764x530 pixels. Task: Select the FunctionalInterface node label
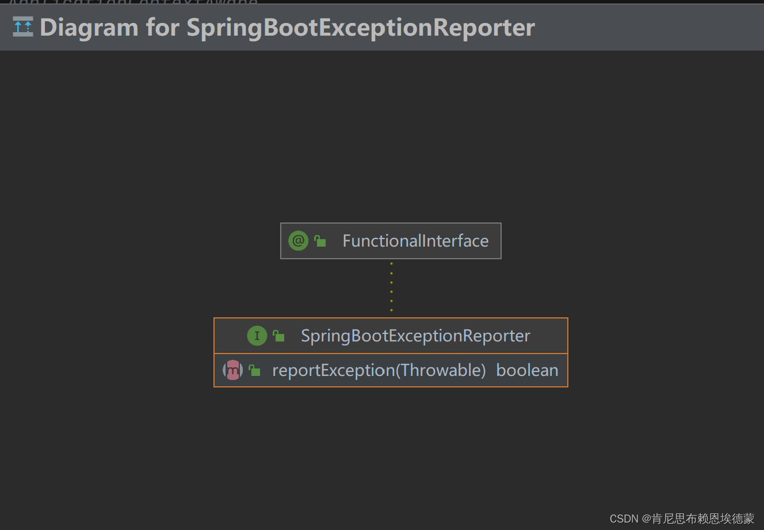(415, 241)
